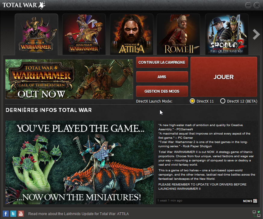
Task: Choose the Total War Rome II tab
Action: (178, 34)
